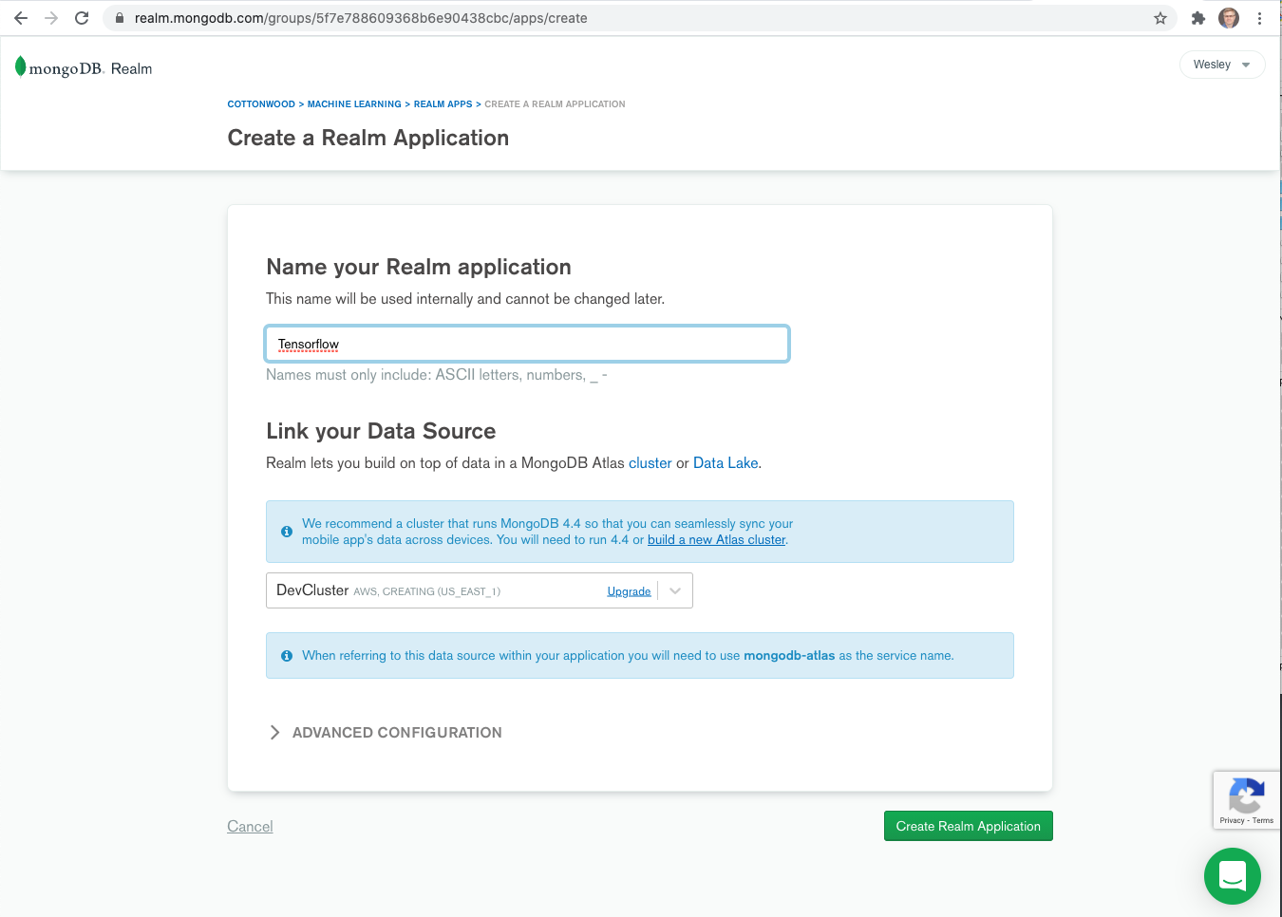
Task: Follow the build a new Atlas cluster link
Action: click(x=717, y=540)
